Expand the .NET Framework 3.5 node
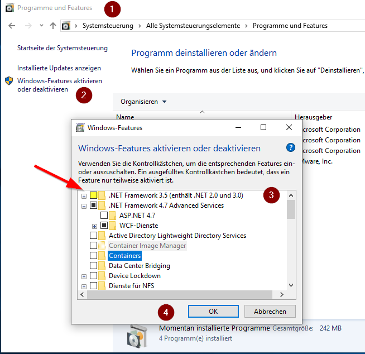This screenshot has width=365, height=354. click(84, 196)
